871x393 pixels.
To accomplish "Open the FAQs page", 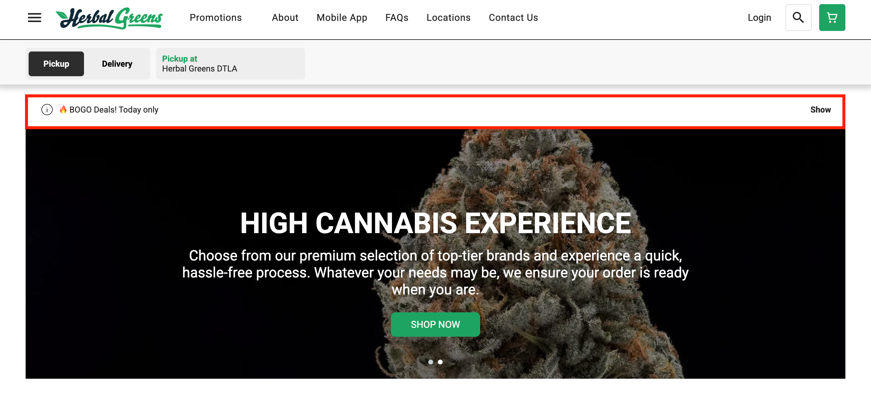I will tap(396, 18).
